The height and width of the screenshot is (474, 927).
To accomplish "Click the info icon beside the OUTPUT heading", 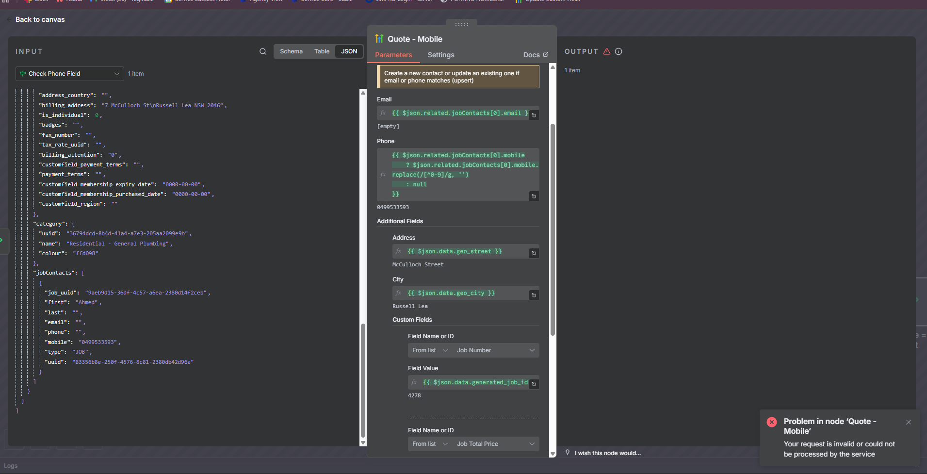I will click(618, 51).
